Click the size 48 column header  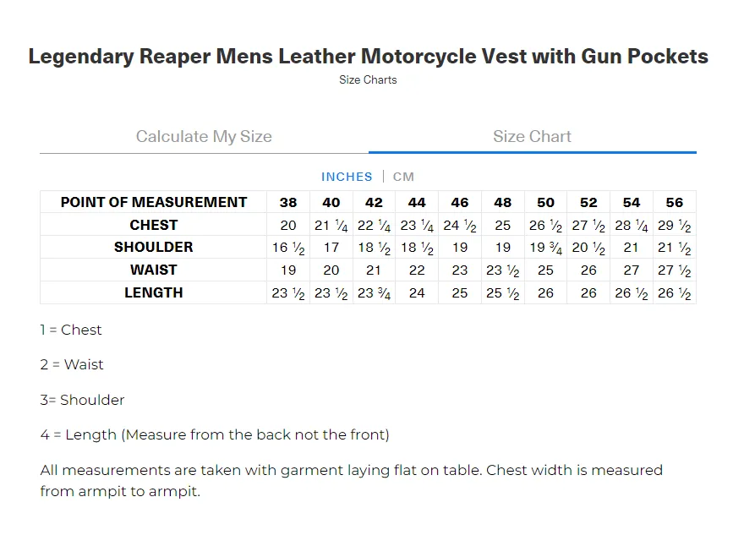(503, 203)
